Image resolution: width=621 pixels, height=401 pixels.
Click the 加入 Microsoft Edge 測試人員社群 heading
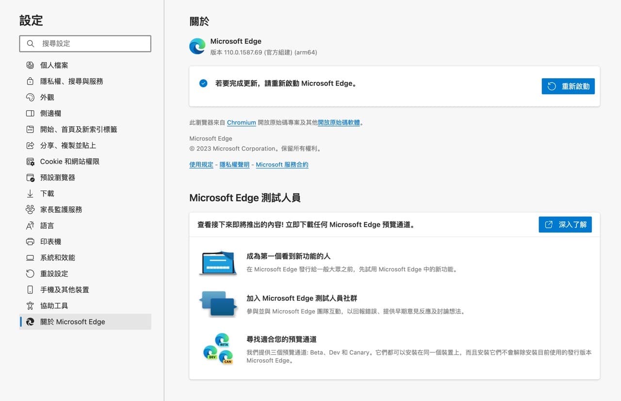coord(302,298)
